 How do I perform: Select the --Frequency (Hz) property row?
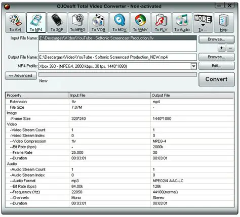coord(119,192)
